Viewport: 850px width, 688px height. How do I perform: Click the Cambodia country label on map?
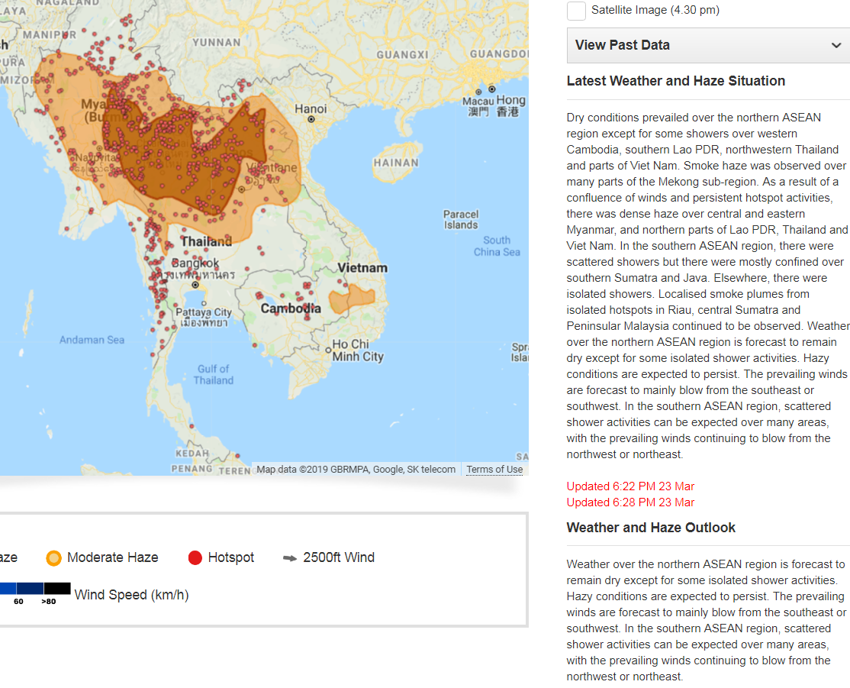[290, 308]
